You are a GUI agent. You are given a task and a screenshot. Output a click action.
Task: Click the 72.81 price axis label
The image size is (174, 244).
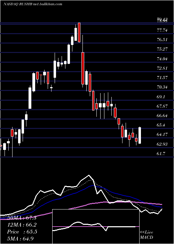coord(162,68)
